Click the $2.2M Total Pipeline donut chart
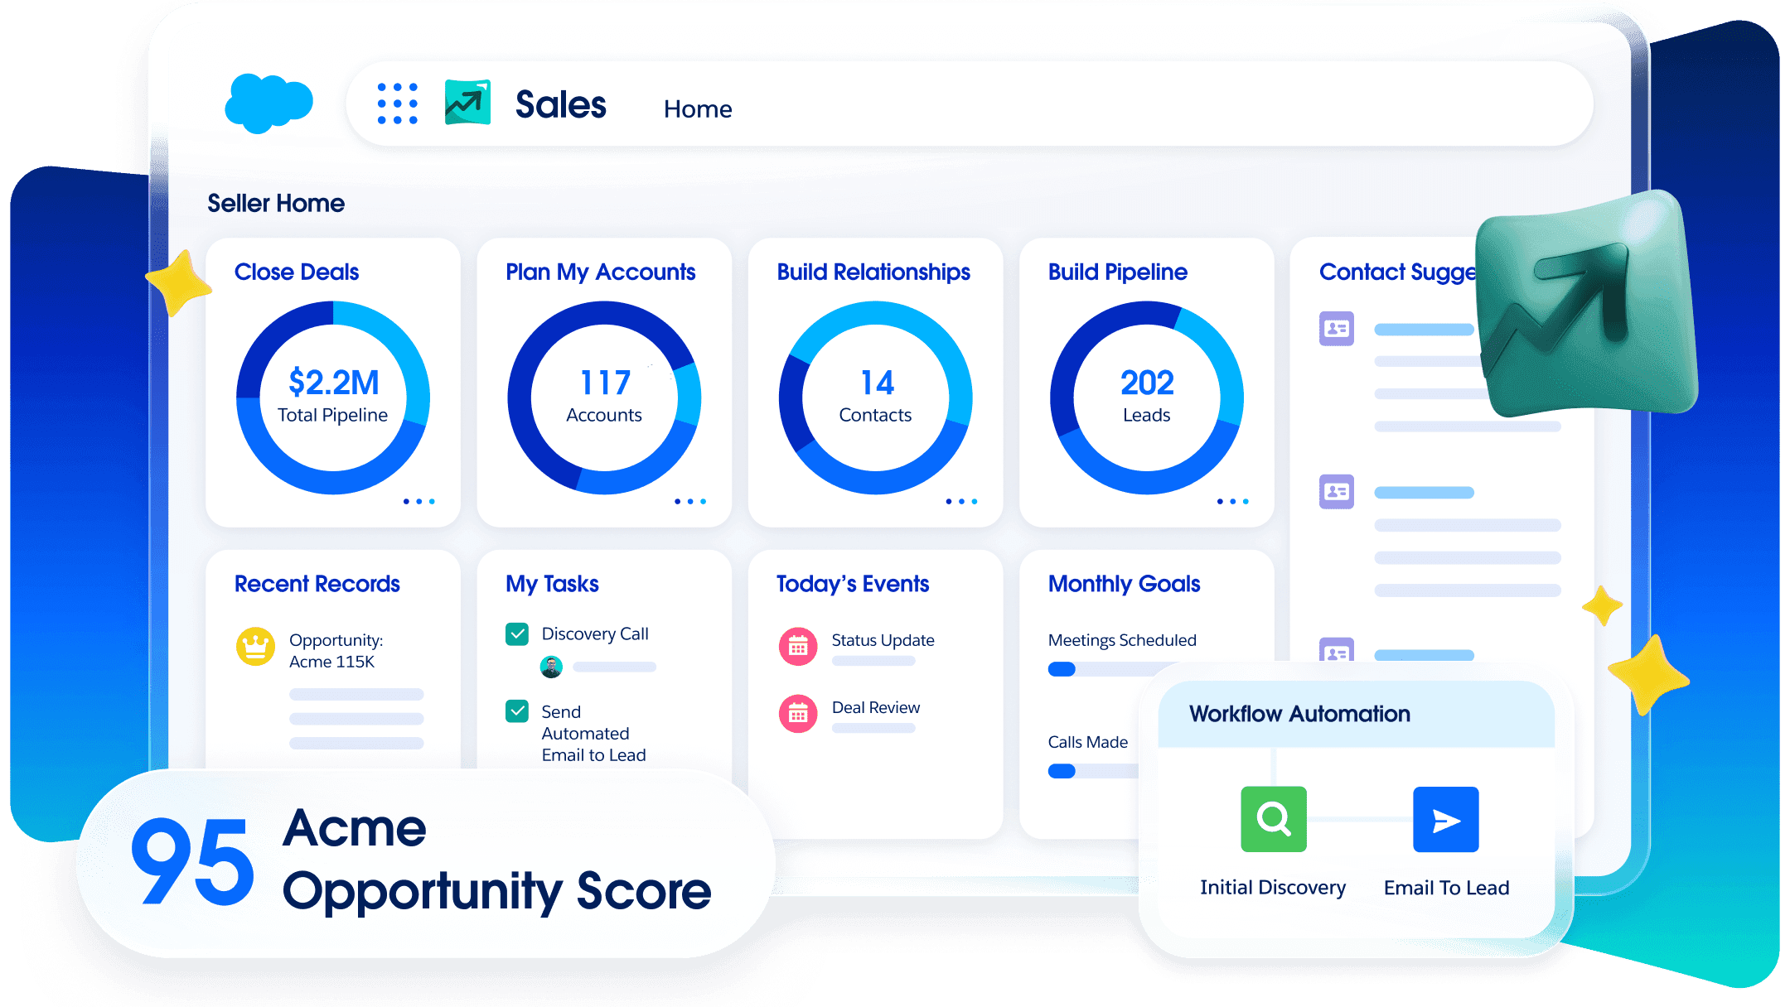 tap(333, 397)
